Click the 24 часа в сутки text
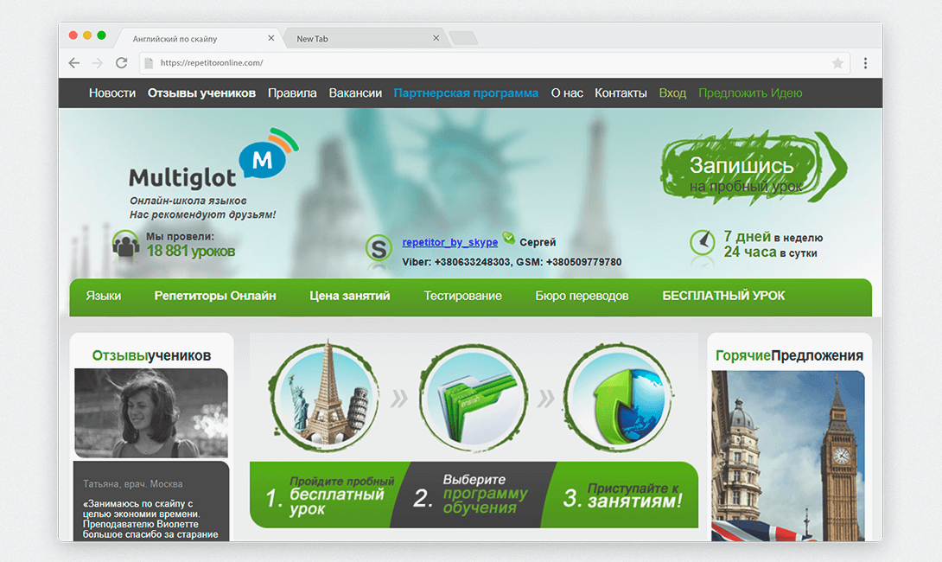The height and width of the screenshot is (562, 942). (x=770, y=252)
